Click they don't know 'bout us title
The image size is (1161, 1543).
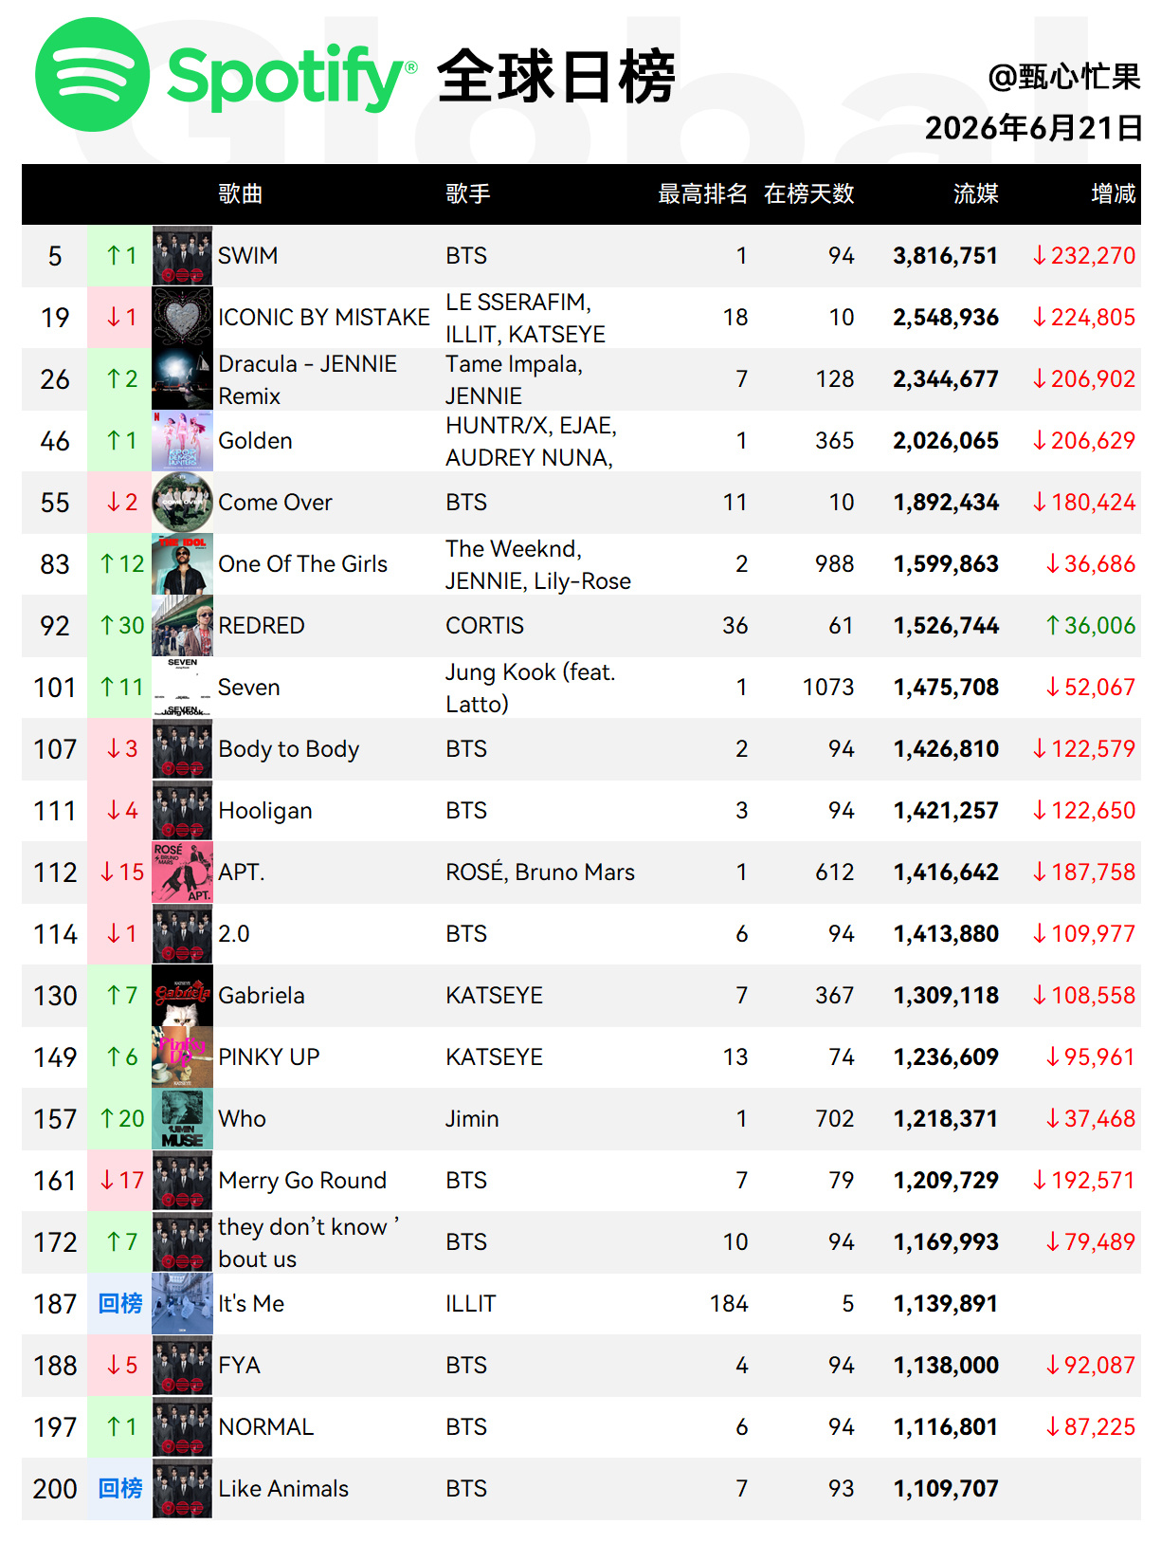pyautogui.click(x=309, y=1242)
